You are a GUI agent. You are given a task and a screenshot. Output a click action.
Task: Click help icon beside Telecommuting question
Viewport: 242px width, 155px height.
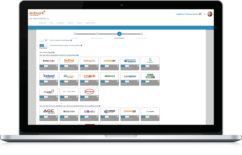click(x=81, y=45)
